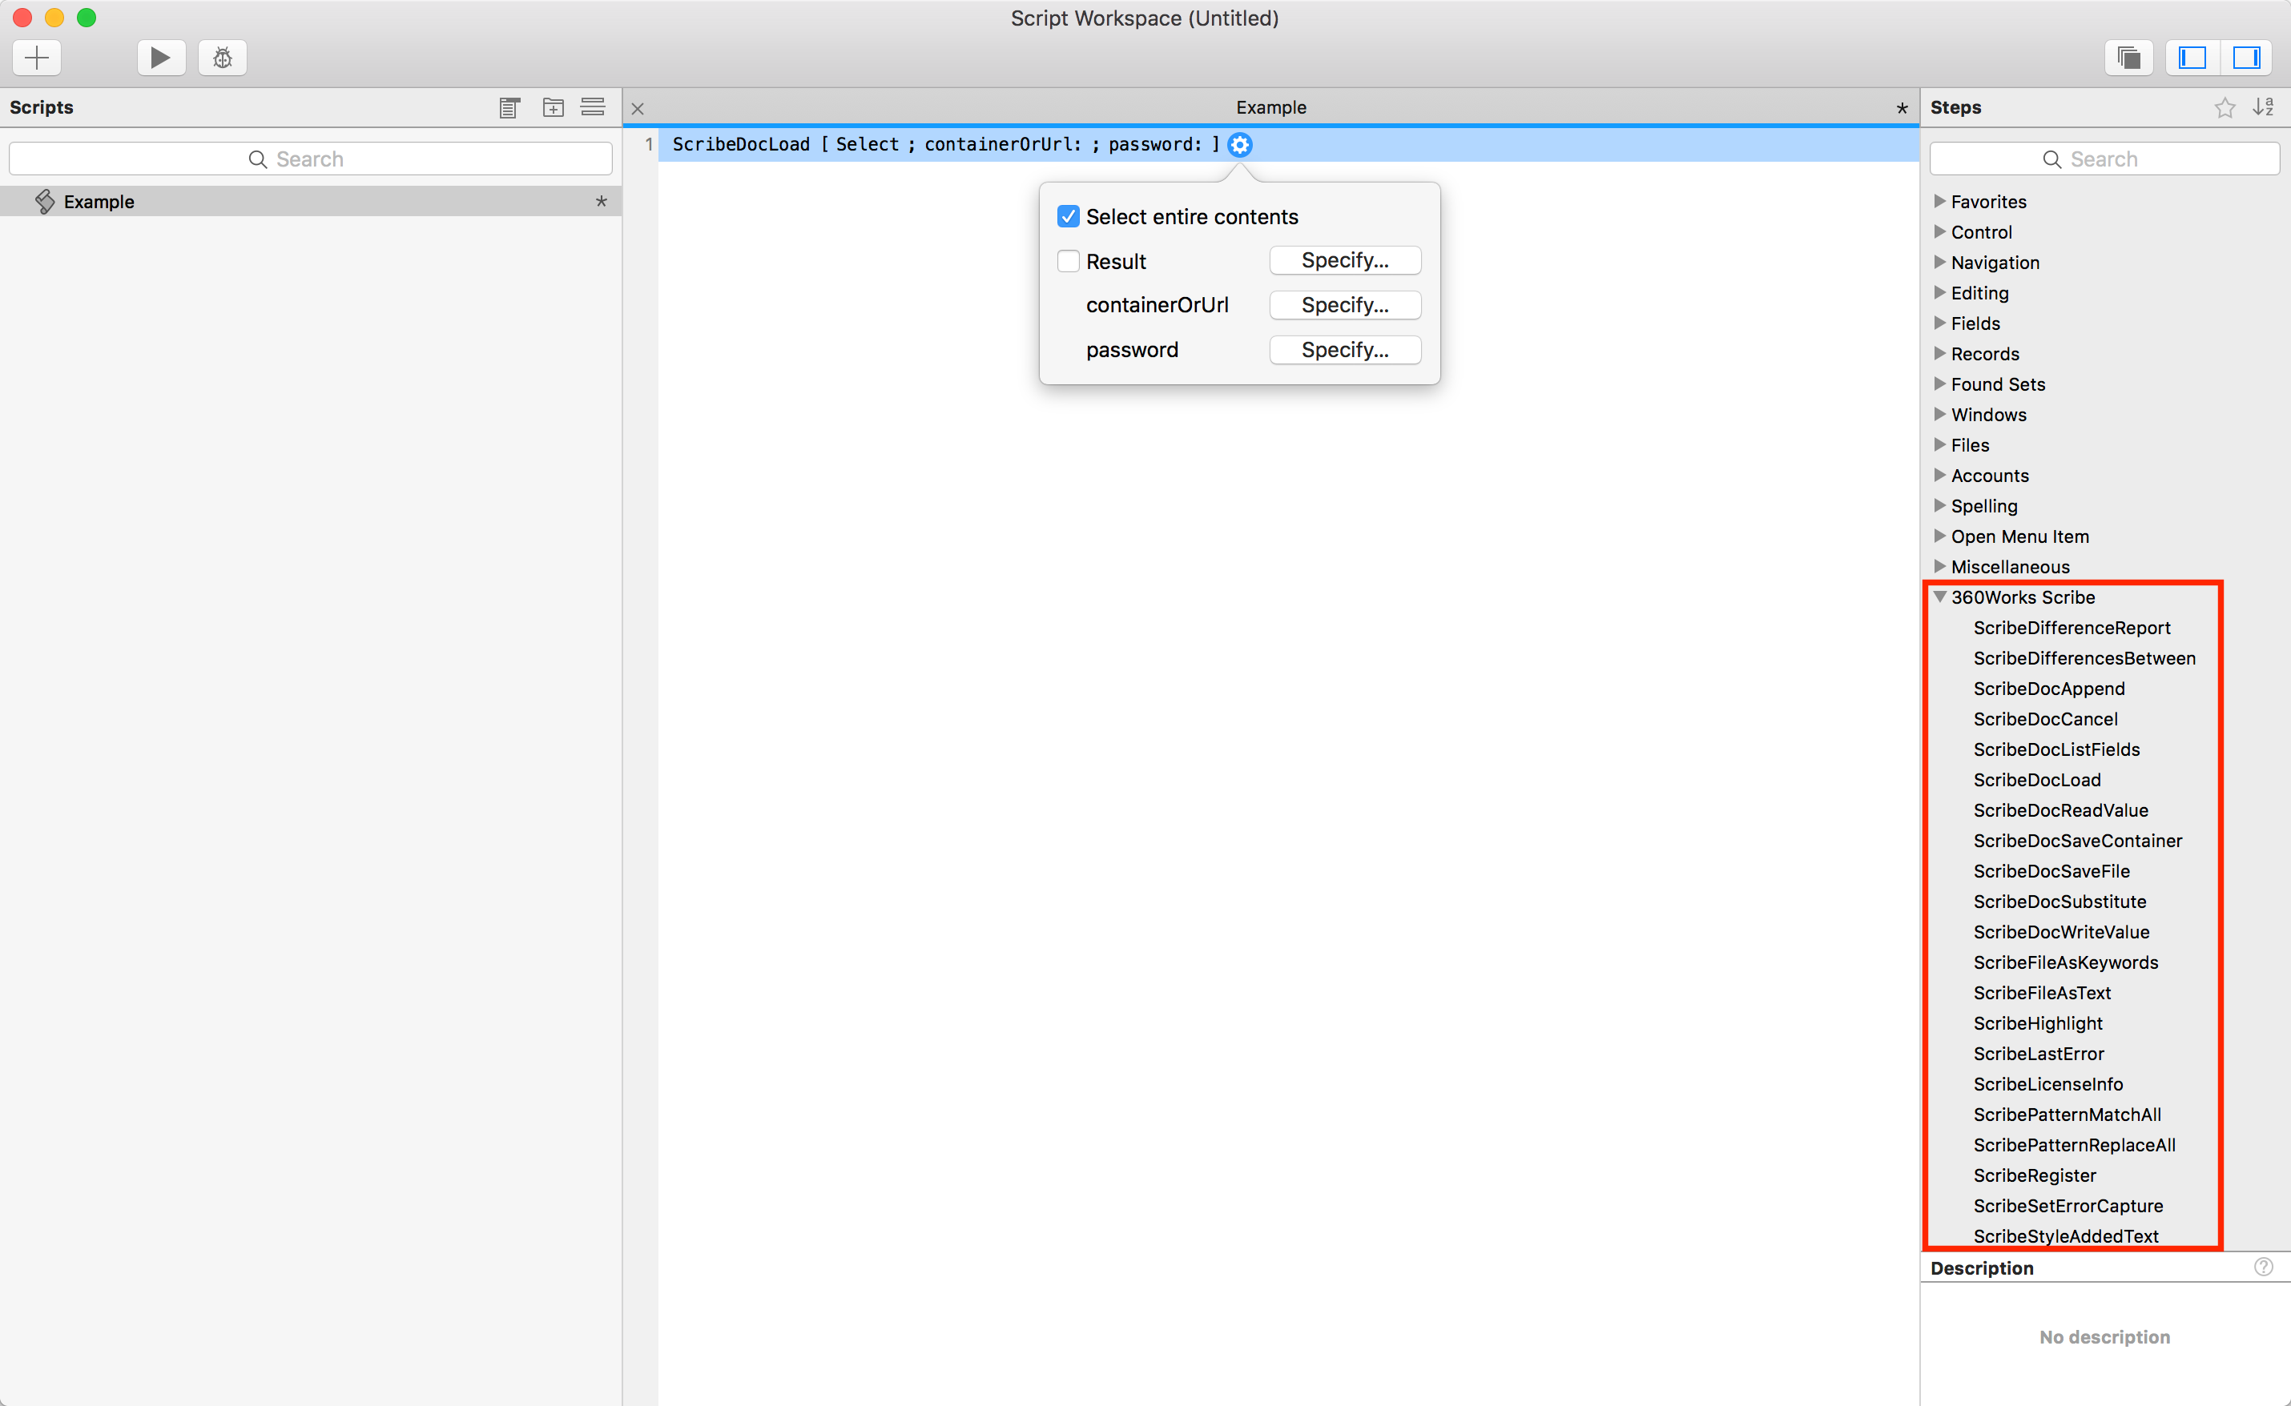Expand the Open Menu Item category
The width and height of the screenshot is (2291, 1406).
tap(1940, 536)
